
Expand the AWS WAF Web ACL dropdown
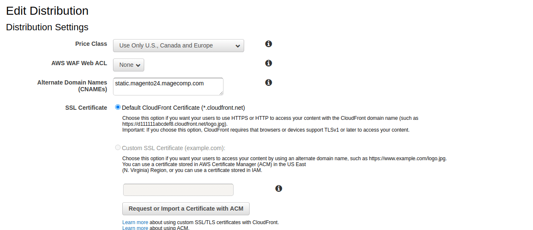[x=129, y=65]
